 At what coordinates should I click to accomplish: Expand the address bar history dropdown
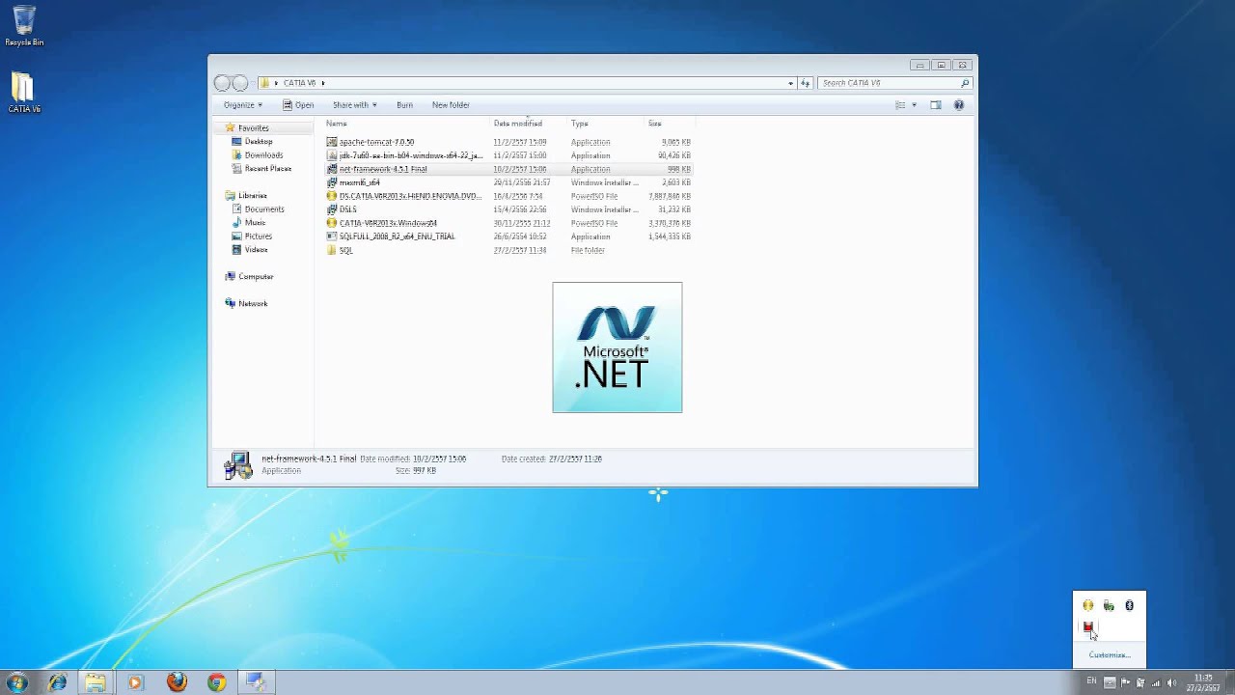(791, 83)
